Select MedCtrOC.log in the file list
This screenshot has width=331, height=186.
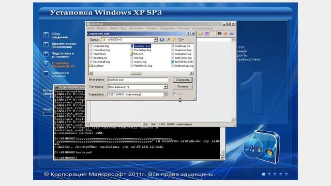point(143,66)
